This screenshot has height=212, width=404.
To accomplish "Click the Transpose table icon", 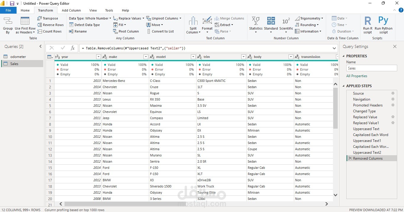I will point(40,18).
